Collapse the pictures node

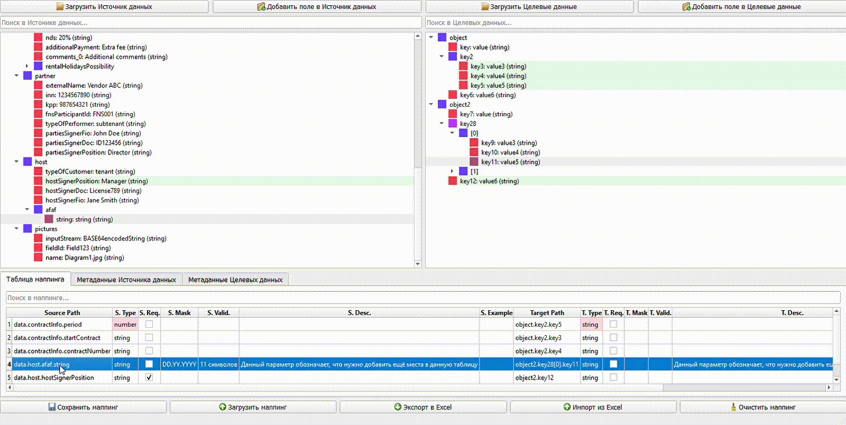tap(16, 229)
